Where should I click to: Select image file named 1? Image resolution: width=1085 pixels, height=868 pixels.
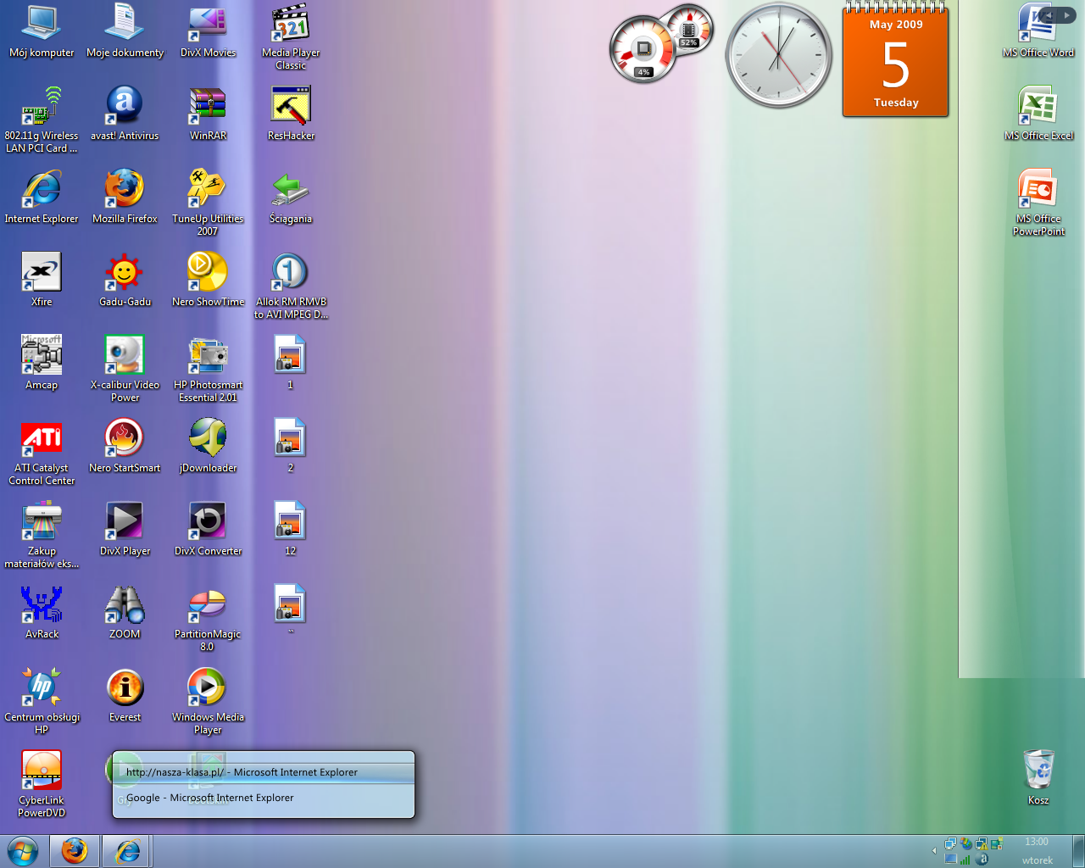pos(290,363)
